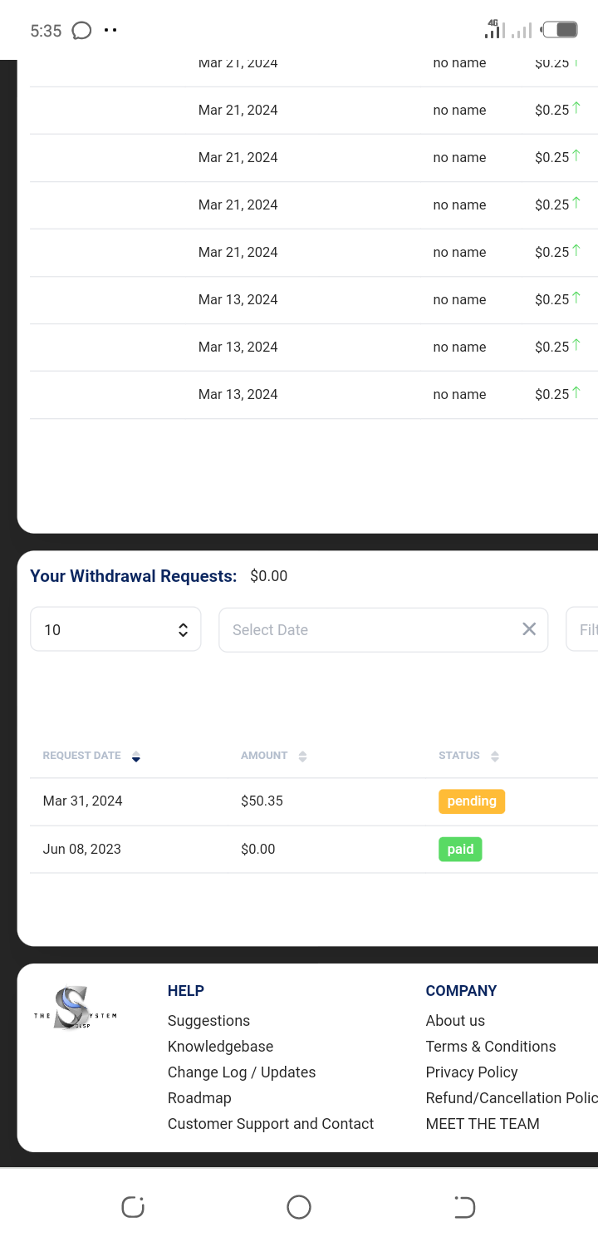Click the paid status badge
This screenshot has height=1247, width=598.
460,850
